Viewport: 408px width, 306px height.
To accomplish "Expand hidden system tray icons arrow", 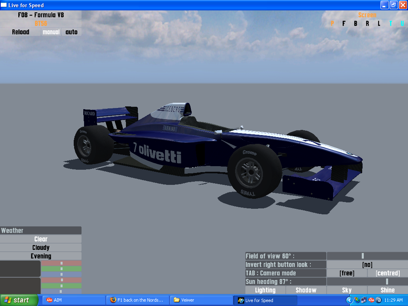I will click(x=349, y=300).
